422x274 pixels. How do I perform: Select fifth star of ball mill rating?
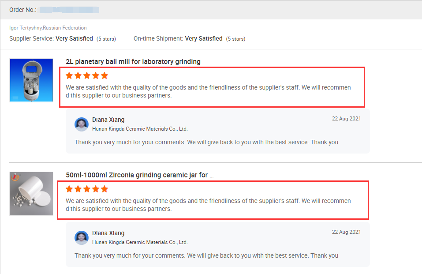(x=105, y=76)
